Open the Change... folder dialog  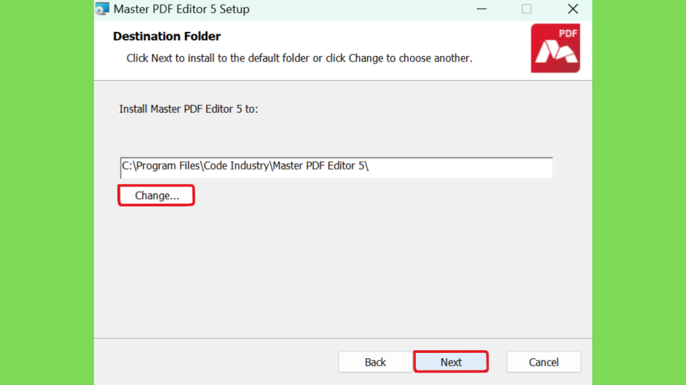(156, 195)
